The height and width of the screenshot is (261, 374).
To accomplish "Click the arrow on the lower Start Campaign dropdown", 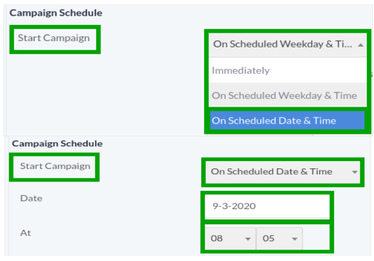I will [354, 172].
